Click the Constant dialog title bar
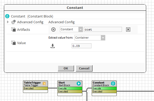 tap(75, 8)
